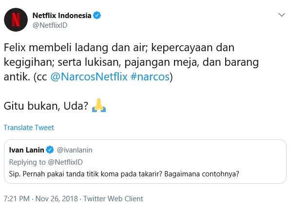Open @NetflixID in the Replying to line
The image size is (290, 210).
coord(65,162)
